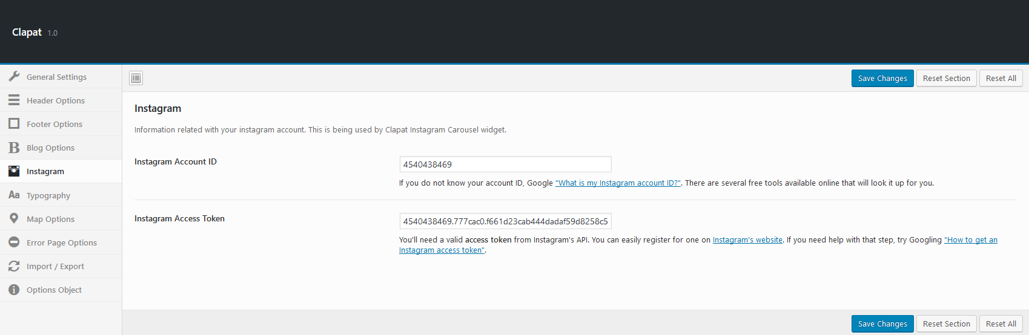
Task: Open the General Settings section
Action: pyautogui.click(x=61, y=77)
